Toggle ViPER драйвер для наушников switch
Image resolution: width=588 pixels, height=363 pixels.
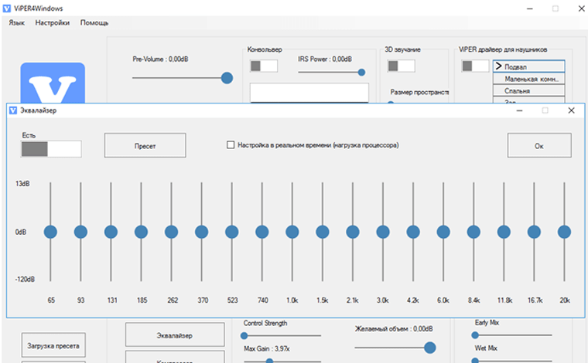(x=475, y=66)
